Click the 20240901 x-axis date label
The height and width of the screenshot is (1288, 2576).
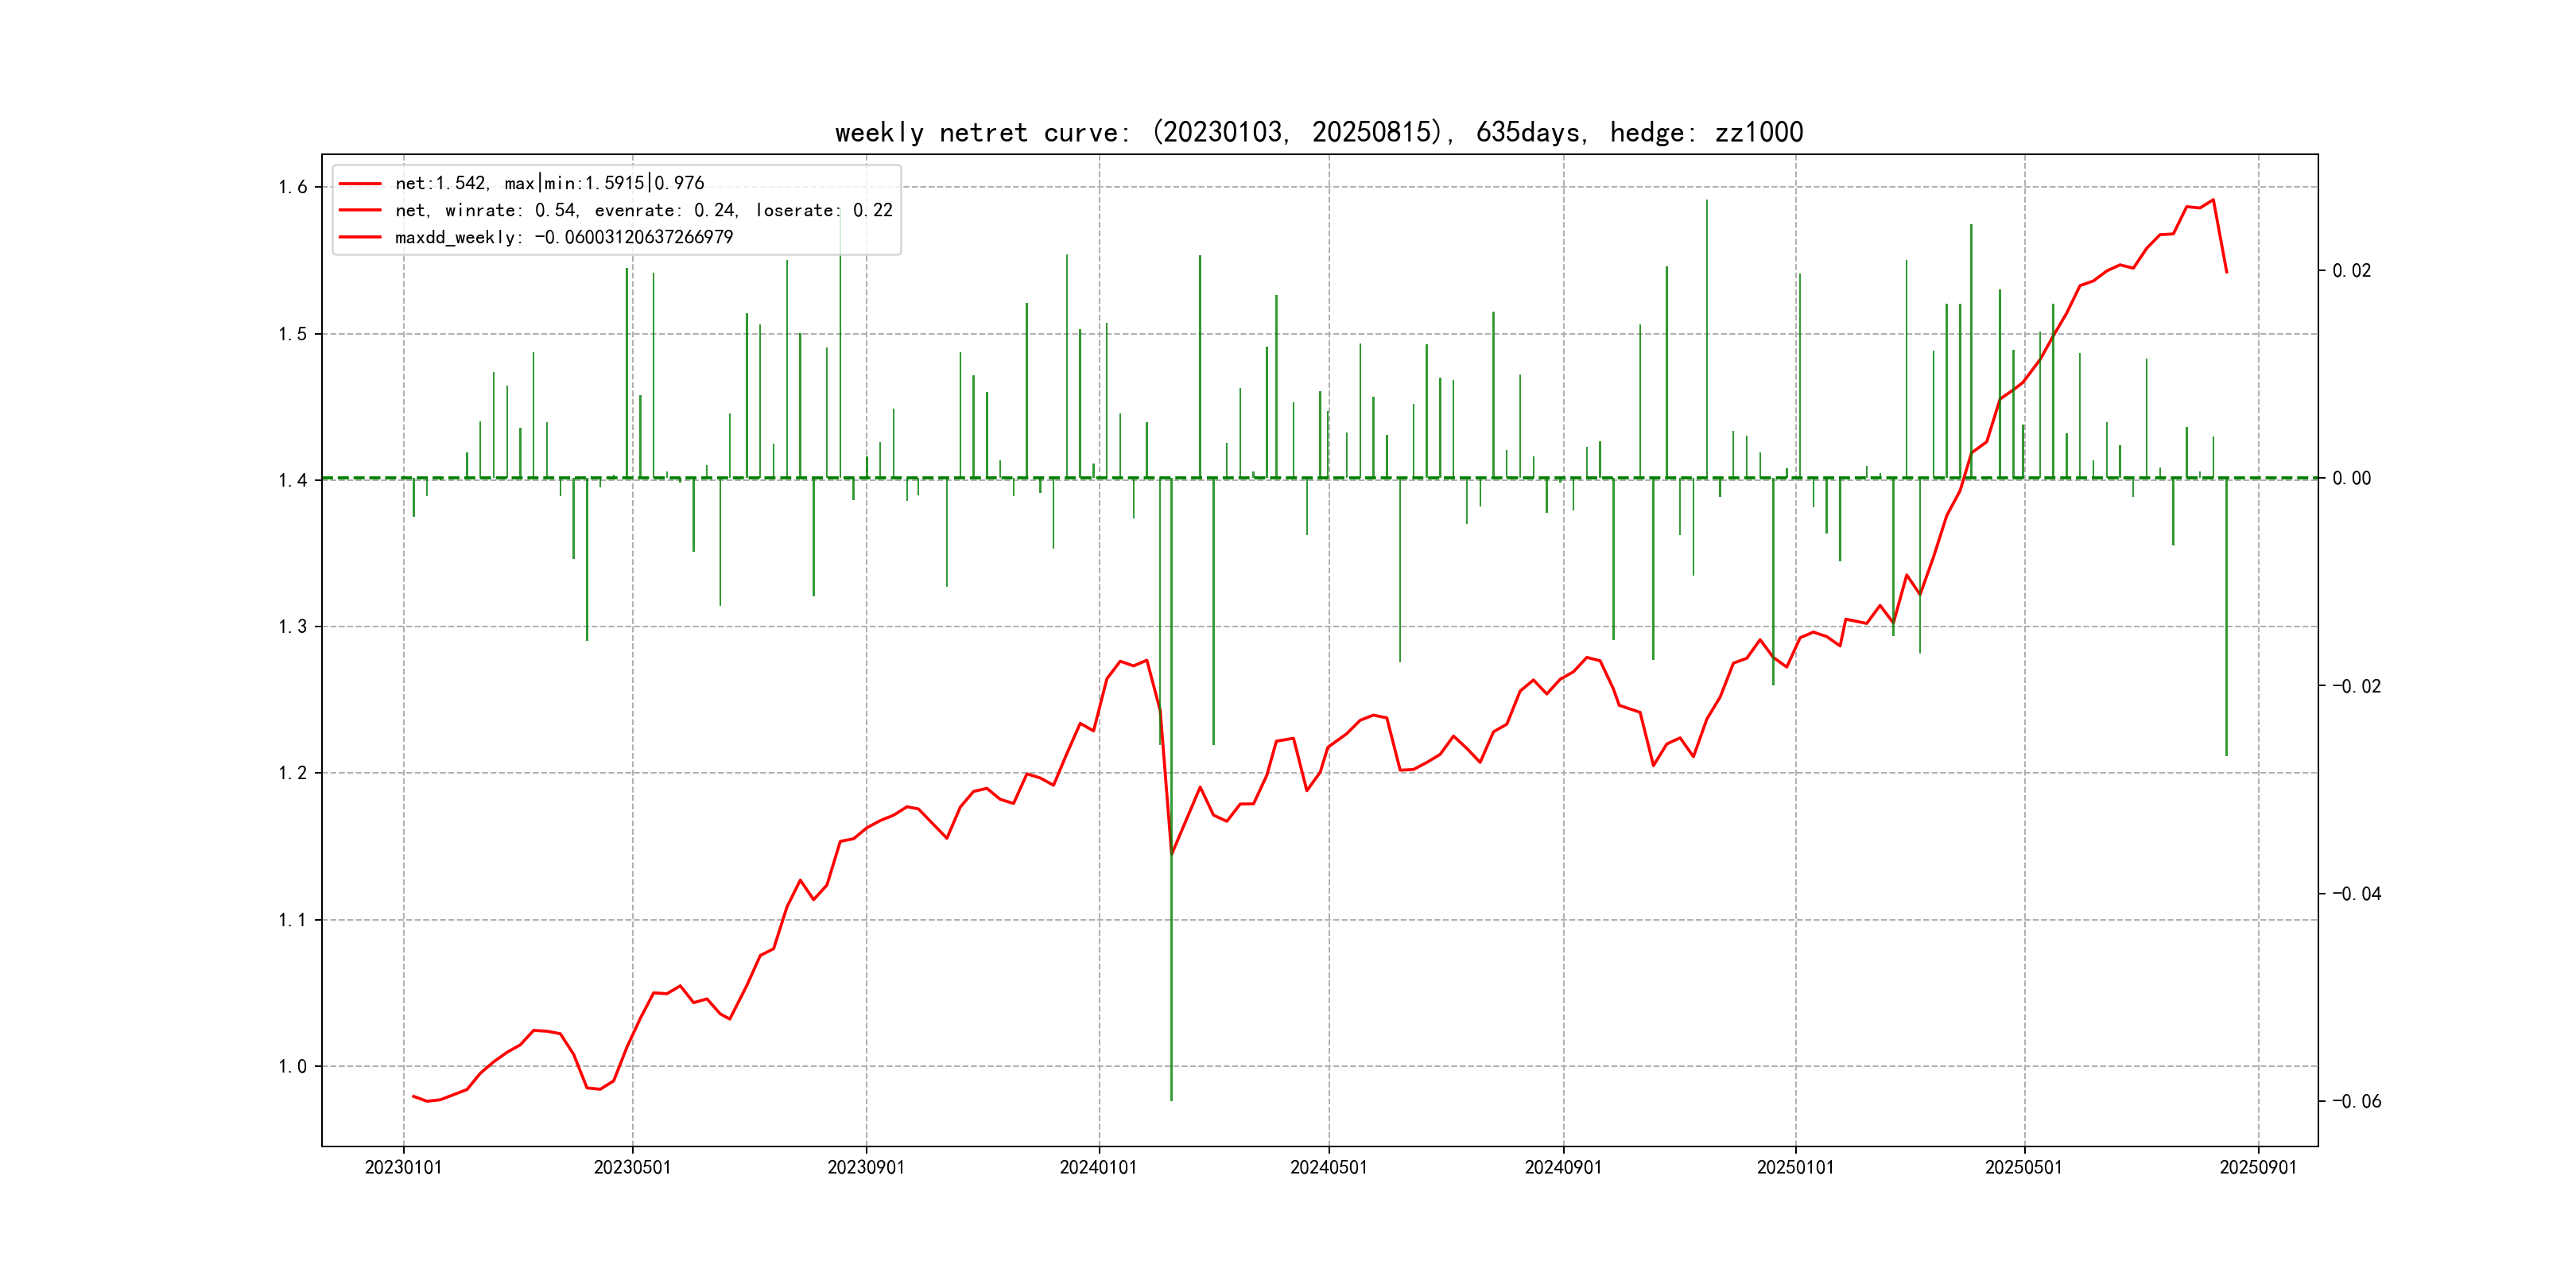[1563, 1167]
